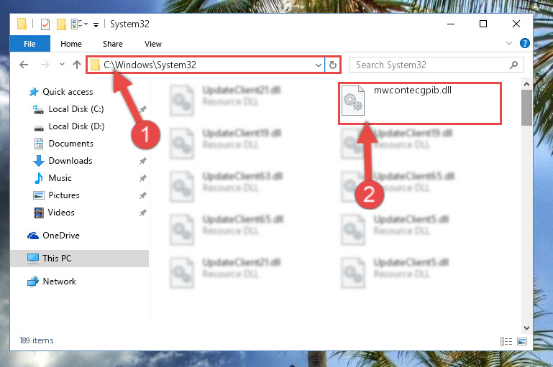Select the mwcontecgpib.dll file name
553x367 pixels.
point(413,90)
